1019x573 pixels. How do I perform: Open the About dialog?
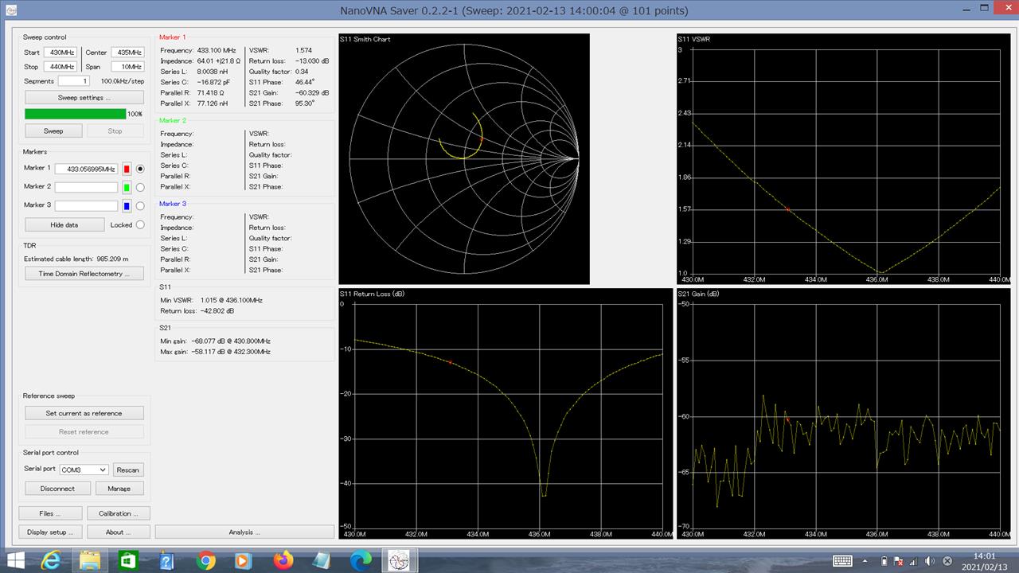119,532
